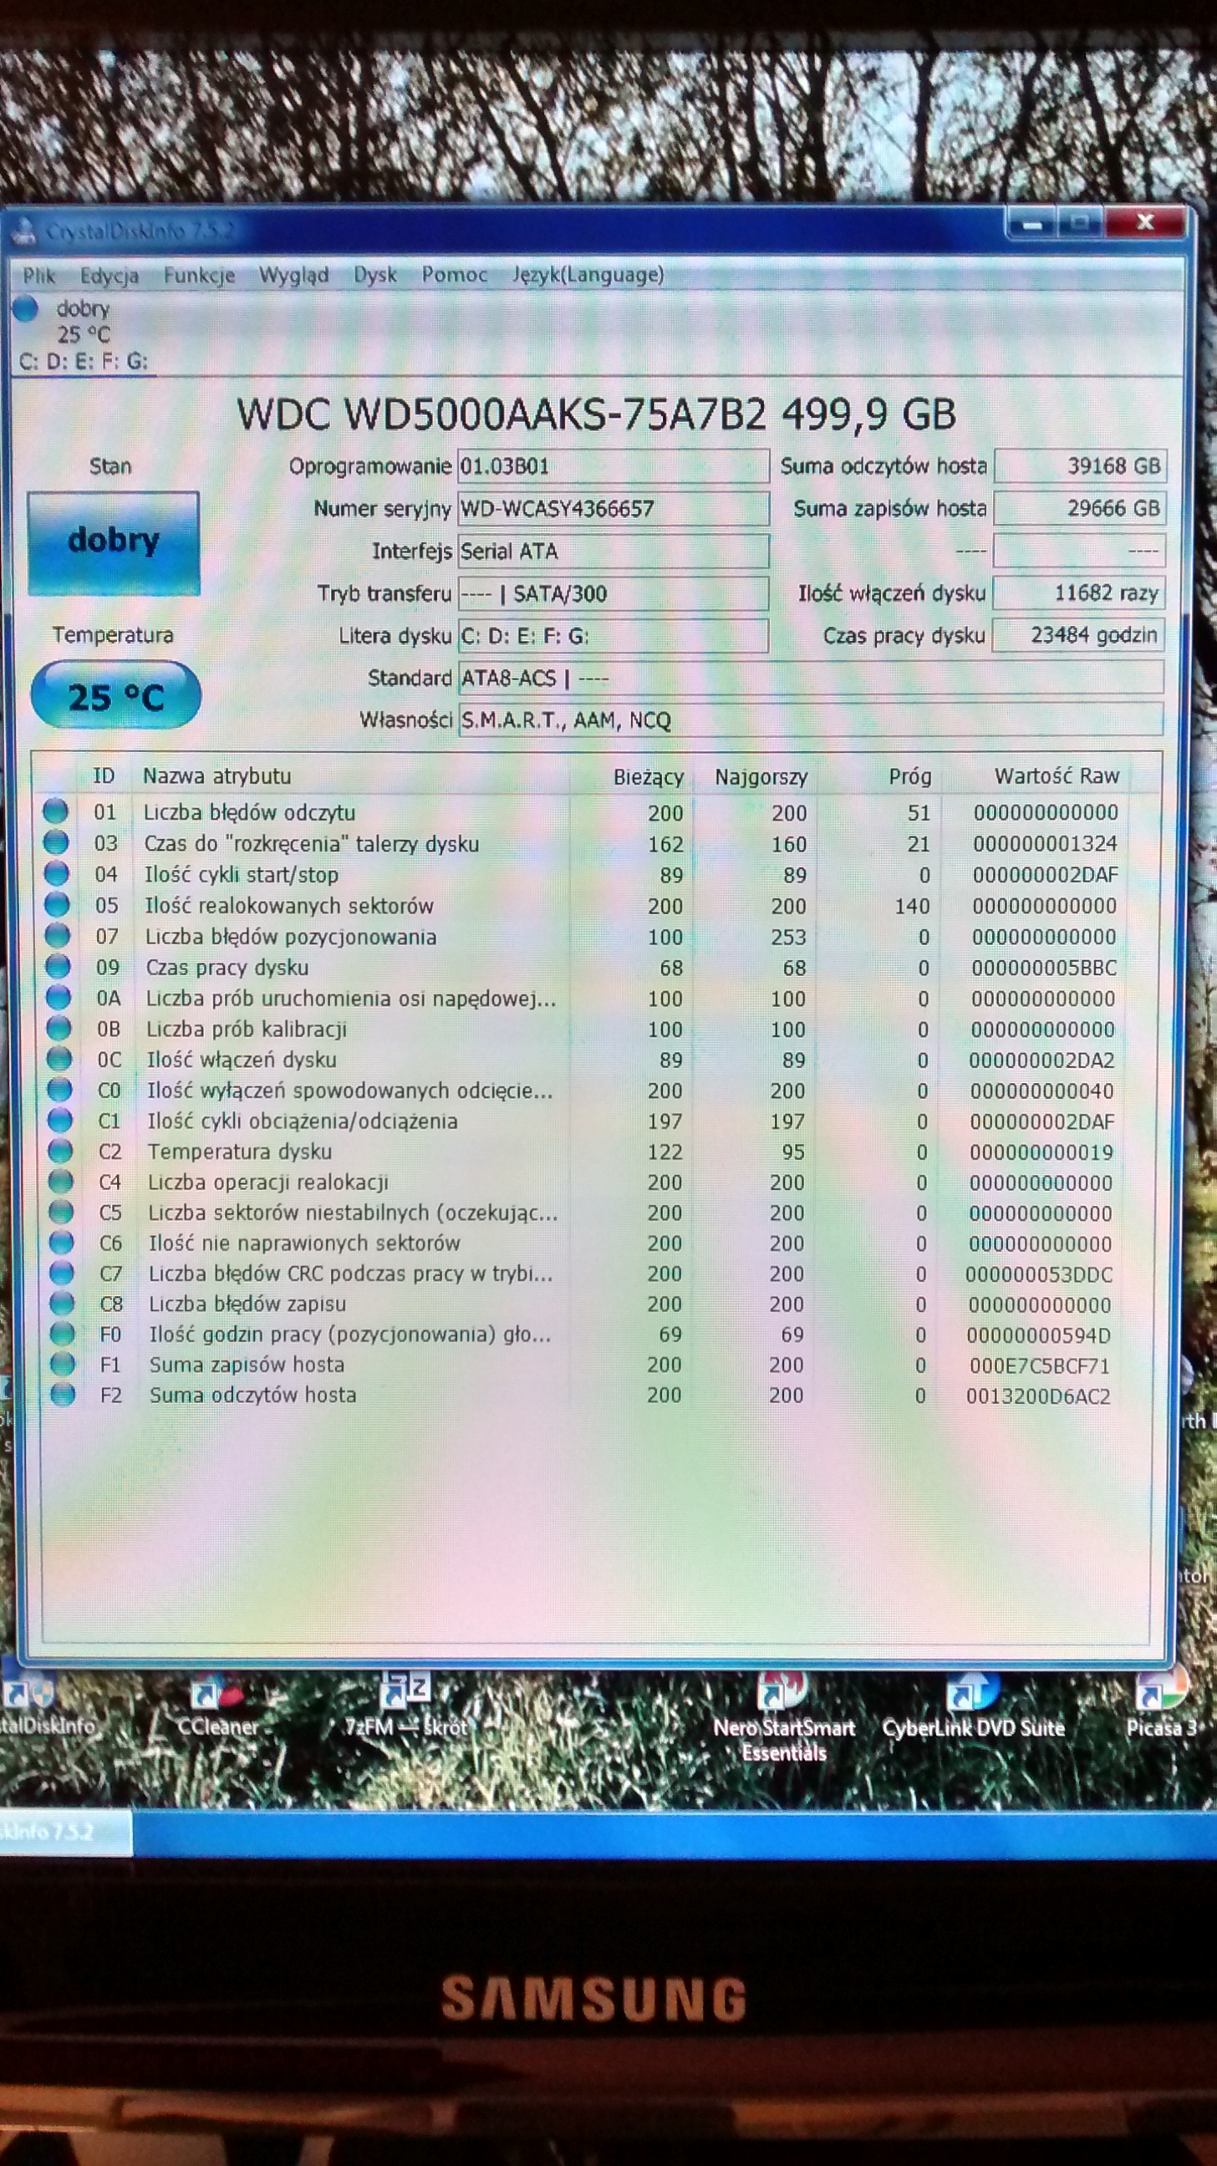Click the Najgorszy column header
The image size is (1217, 2166).
pyautogui.click(x=761, y=777)
